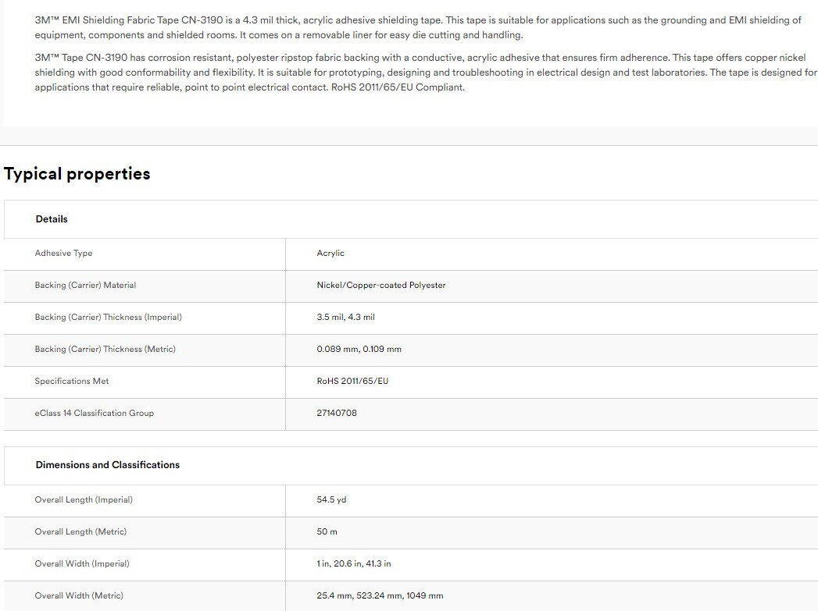Click the Overall Width (Imperial) label
The height and width of the screenshot is (611, 818).
83,563
